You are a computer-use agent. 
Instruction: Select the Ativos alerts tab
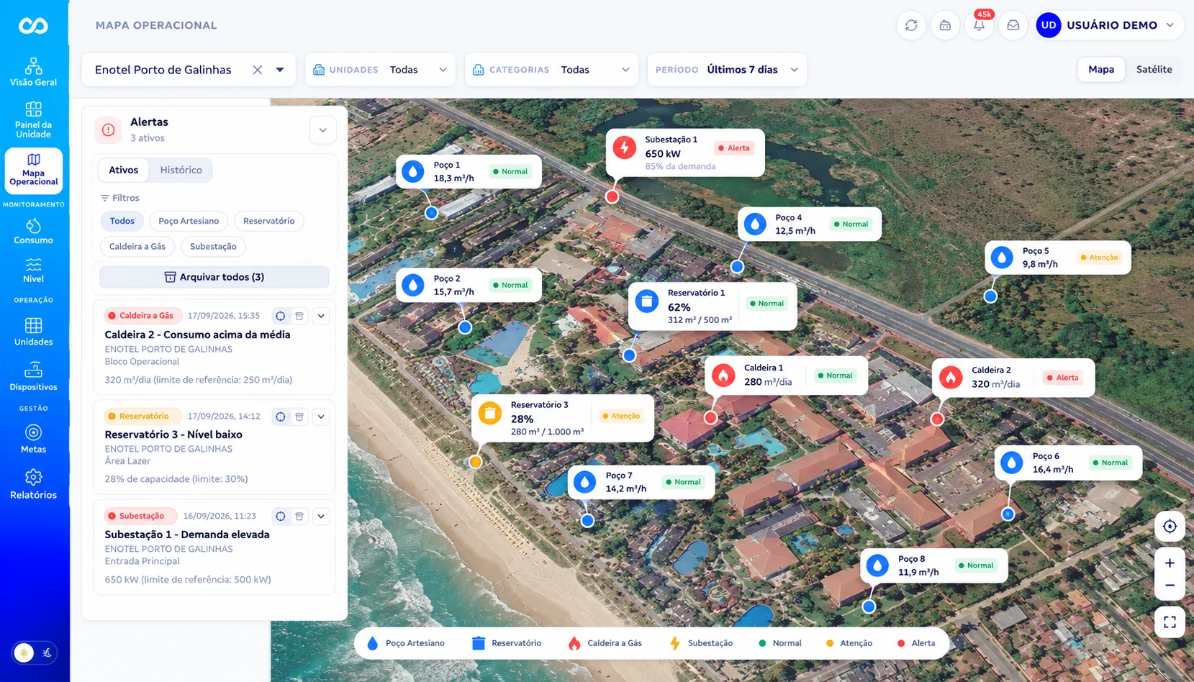[123, 170]
